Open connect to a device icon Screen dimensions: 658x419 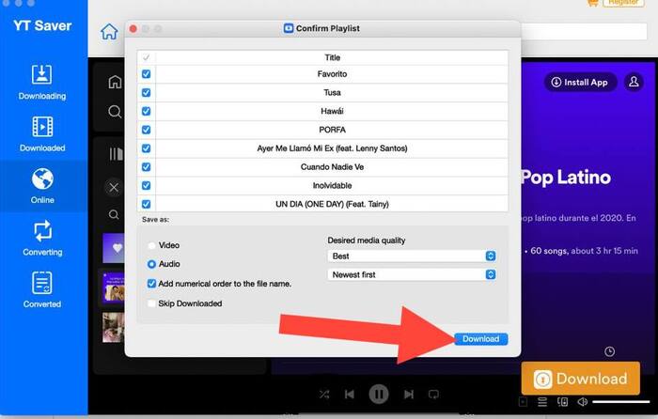tap(562, 402)
